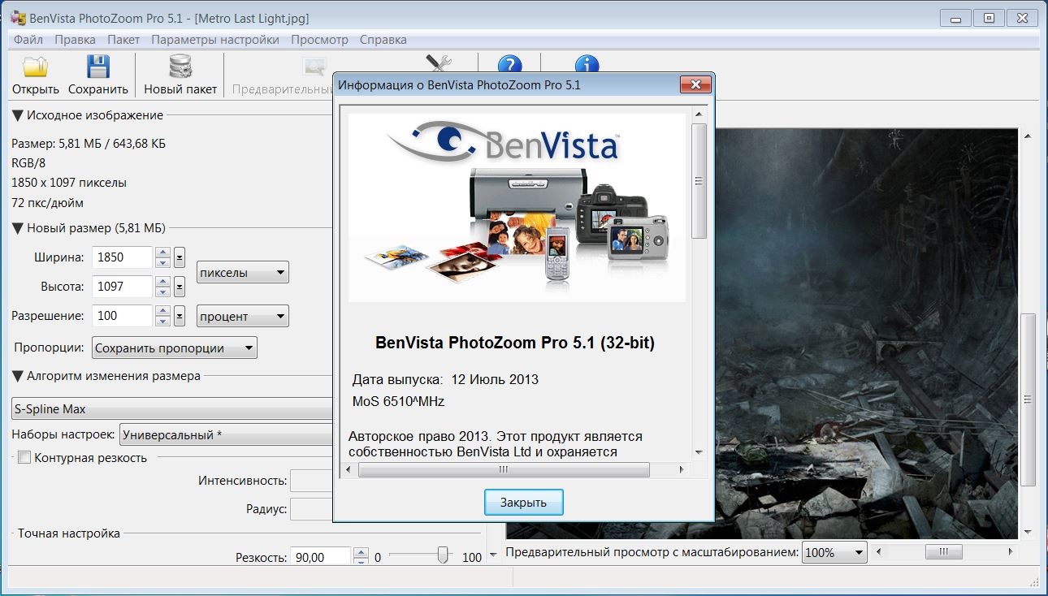
Task: Open an image with the Открыть folder icon
Action: (x=35, y=68)
